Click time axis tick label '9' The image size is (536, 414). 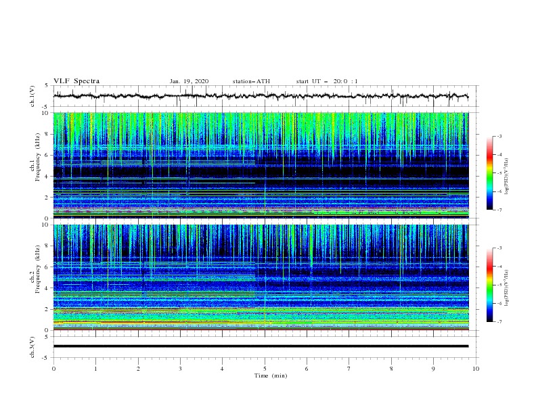click(x=433, y=369)
